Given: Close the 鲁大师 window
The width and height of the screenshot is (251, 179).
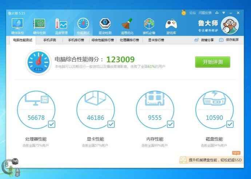Looking at the screenshot, I should tap(238, 13).
